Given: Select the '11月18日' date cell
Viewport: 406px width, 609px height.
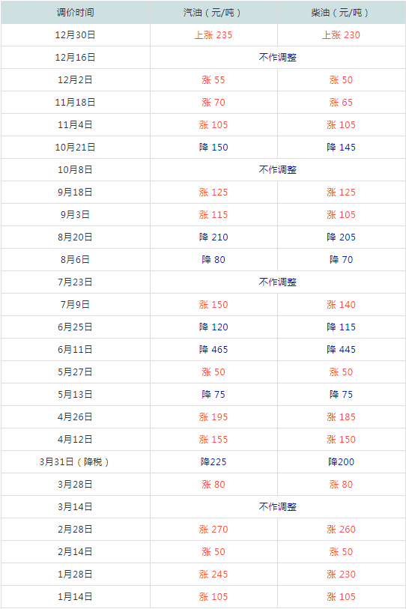Looking at the screenshot, I should click(x=76, y=103).
